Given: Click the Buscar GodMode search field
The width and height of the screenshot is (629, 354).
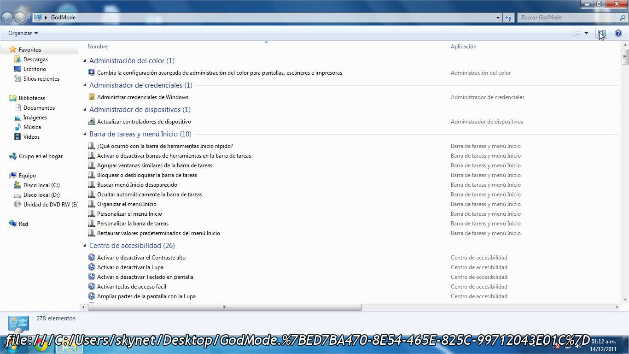Looking at the screenshot, I should coord(569,18).
